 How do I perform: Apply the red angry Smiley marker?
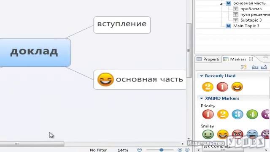click(x=238, y=134)
